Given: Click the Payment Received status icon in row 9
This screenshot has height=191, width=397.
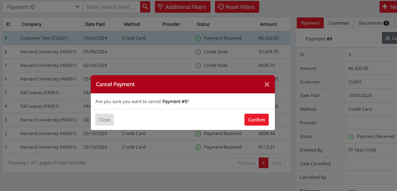Looking at the screenshot, I should [x=198, y=38].
